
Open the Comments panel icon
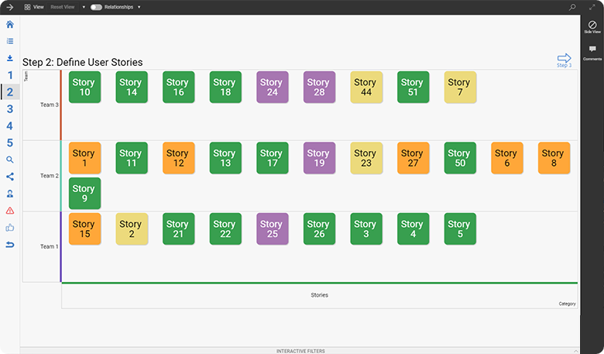[x=592, y=51]
